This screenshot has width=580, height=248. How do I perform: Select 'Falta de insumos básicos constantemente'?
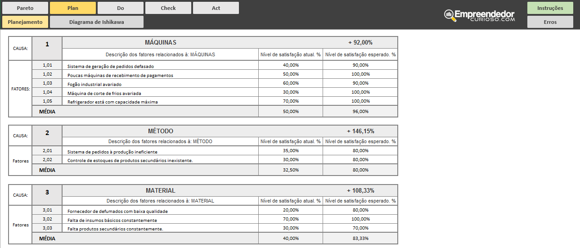tap(160, 219)
